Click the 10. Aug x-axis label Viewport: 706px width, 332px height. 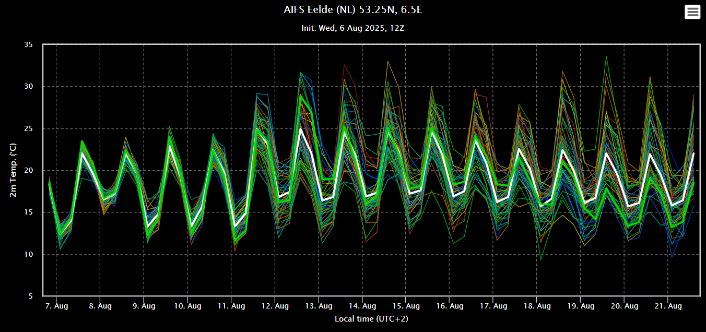point(187,306)
